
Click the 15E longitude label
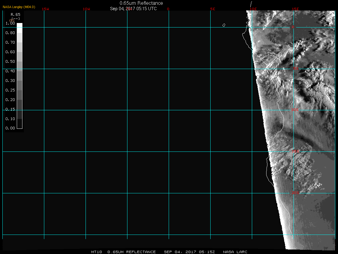(x=296, y=9)
